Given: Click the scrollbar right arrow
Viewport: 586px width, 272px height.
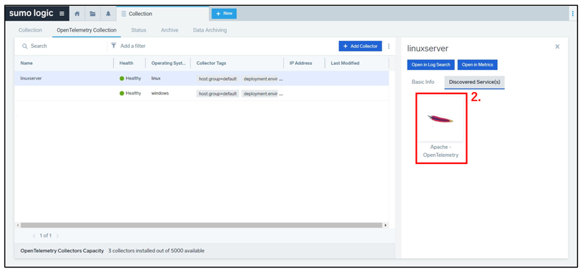Looking at the screenshot, I should click(386, 226).
